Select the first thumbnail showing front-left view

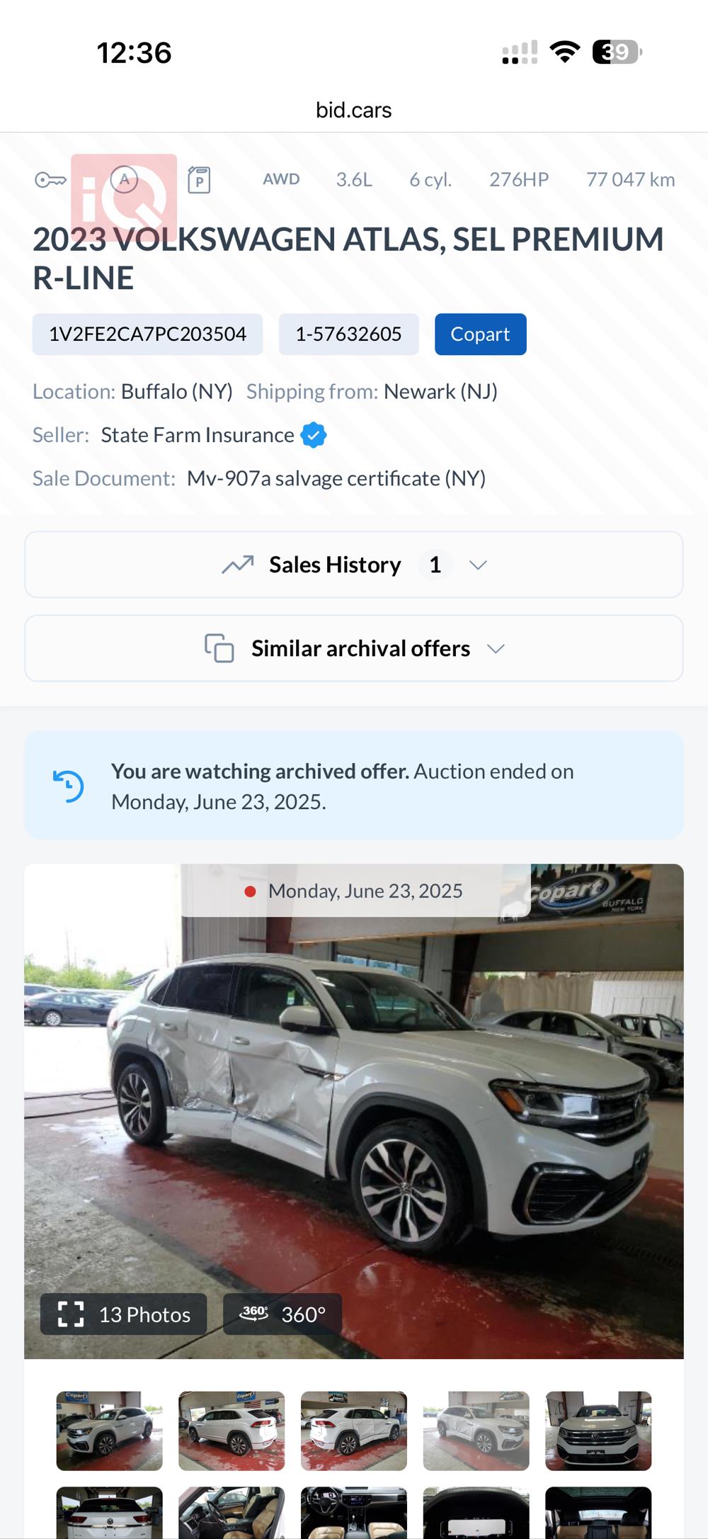pyautogui.click(x=110, y=1430)
